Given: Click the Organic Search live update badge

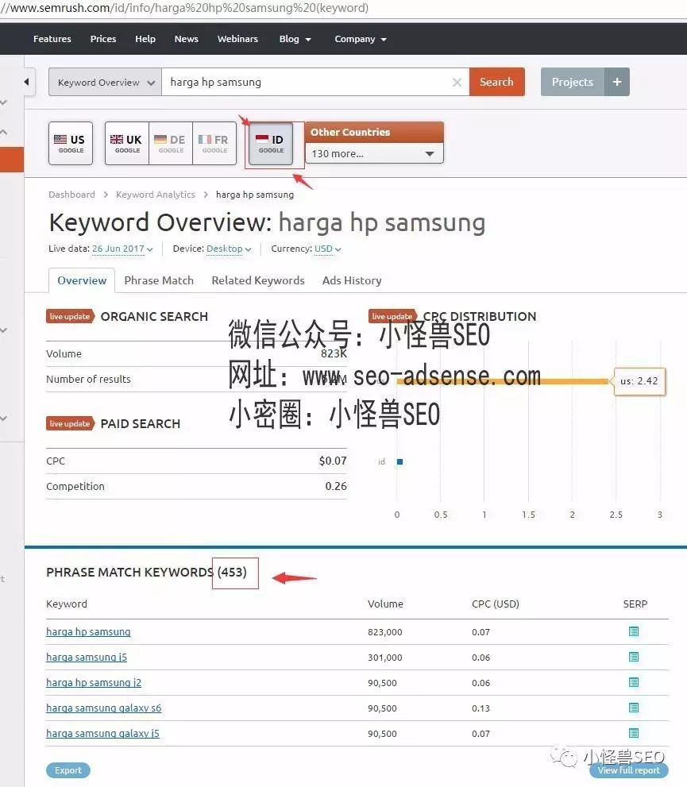Looking at the screenshot, I should pos(70,316).
